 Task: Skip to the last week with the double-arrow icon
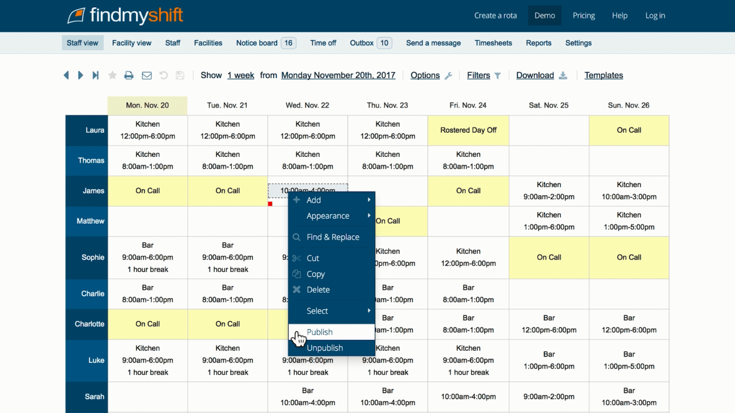click(96, 75)
